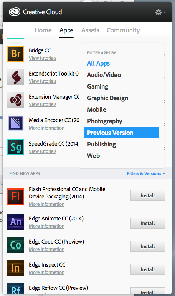
Task: Click the Edge Reflow CC (Preview) title
Action: tap(58, 288)
